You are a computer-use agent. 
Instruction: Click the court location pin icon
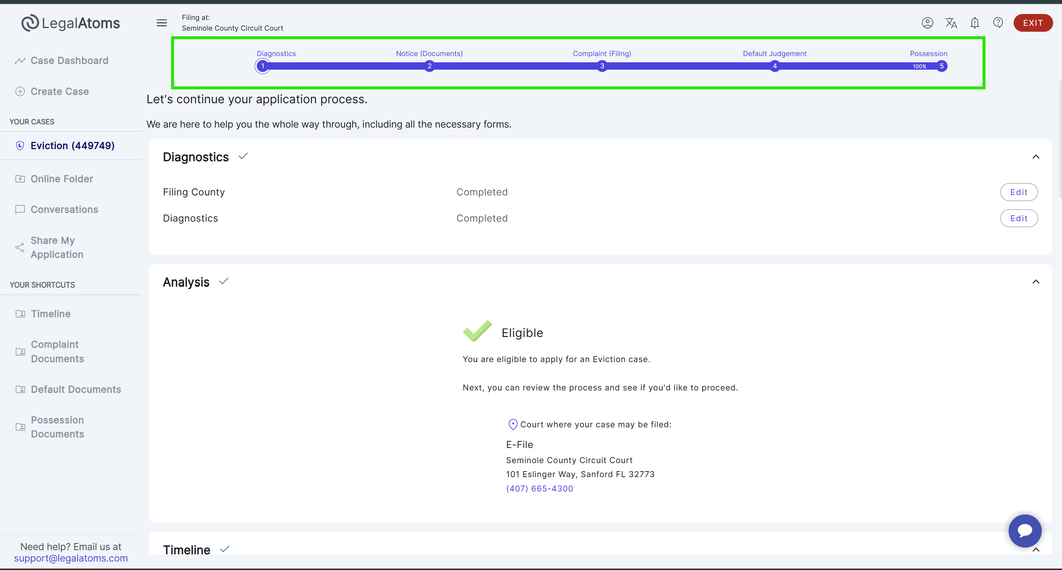point(513,424)
